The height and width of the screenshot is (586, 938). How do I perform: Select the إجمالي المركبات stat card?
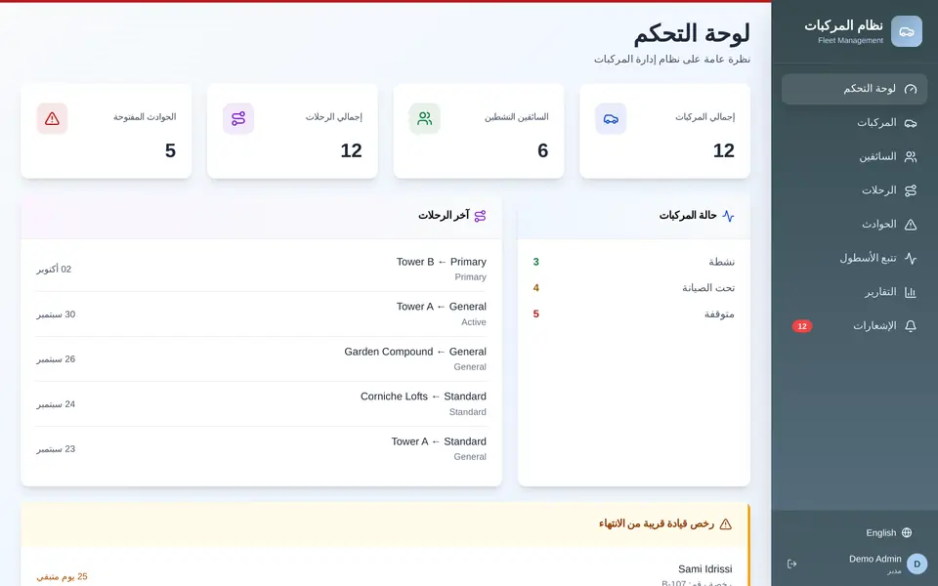tap(664, 131)
